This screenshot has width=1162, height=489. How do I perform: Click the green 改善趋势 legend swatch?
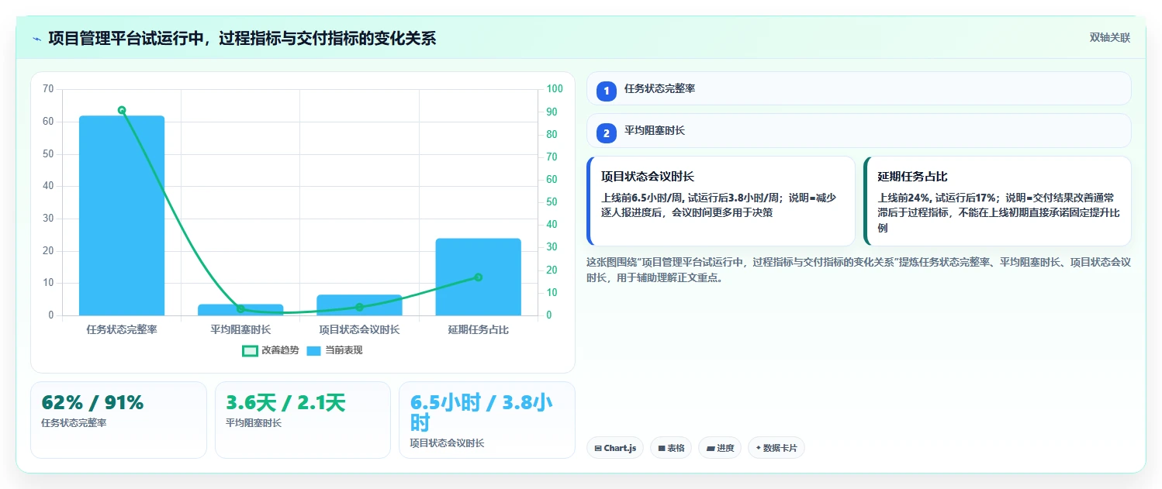click(x=250, y=351)
